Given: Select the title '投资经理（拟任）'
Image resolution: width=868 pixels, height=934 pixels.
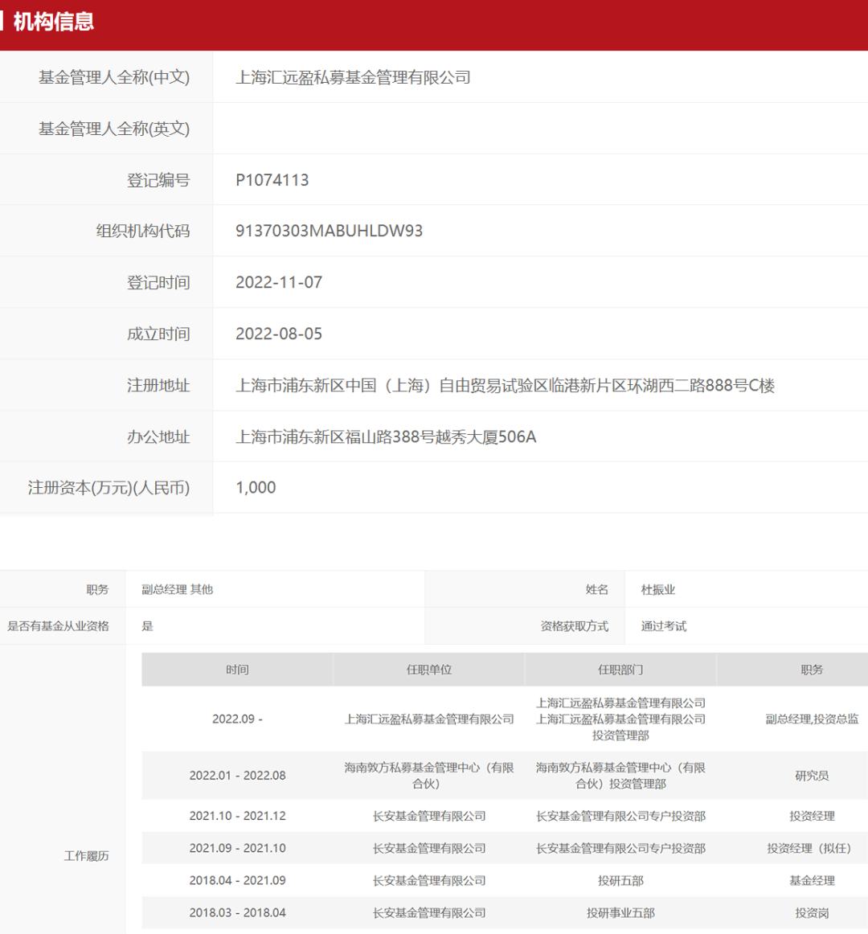Looking at the screenshot, I should point(809,848).
